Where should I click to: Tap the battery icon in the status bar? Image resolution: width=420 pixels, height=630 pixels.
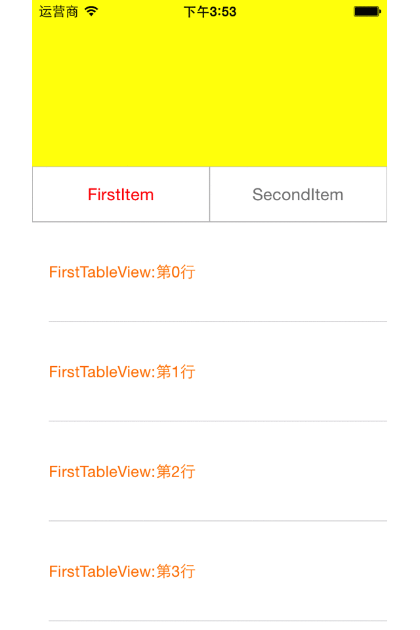[x=366, y=11]
